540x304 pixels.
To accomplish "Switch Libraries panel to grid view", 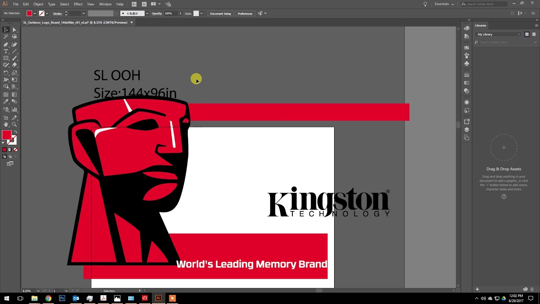I will (x=527, y=34).
